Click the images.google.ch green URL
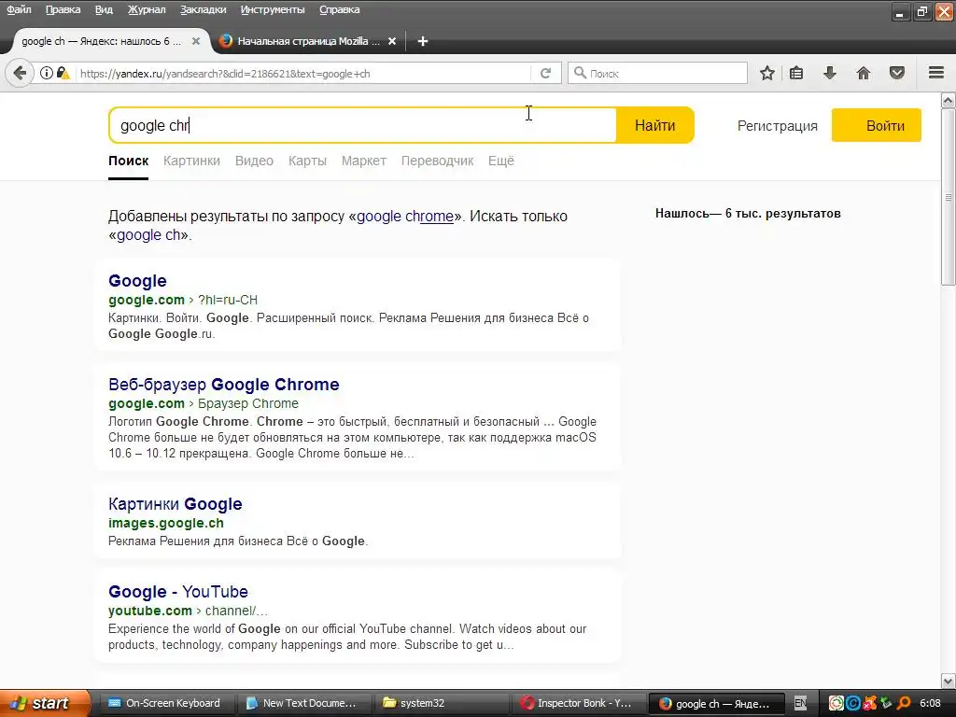Viewport: 956px width, 717px height. coord(166,523)
